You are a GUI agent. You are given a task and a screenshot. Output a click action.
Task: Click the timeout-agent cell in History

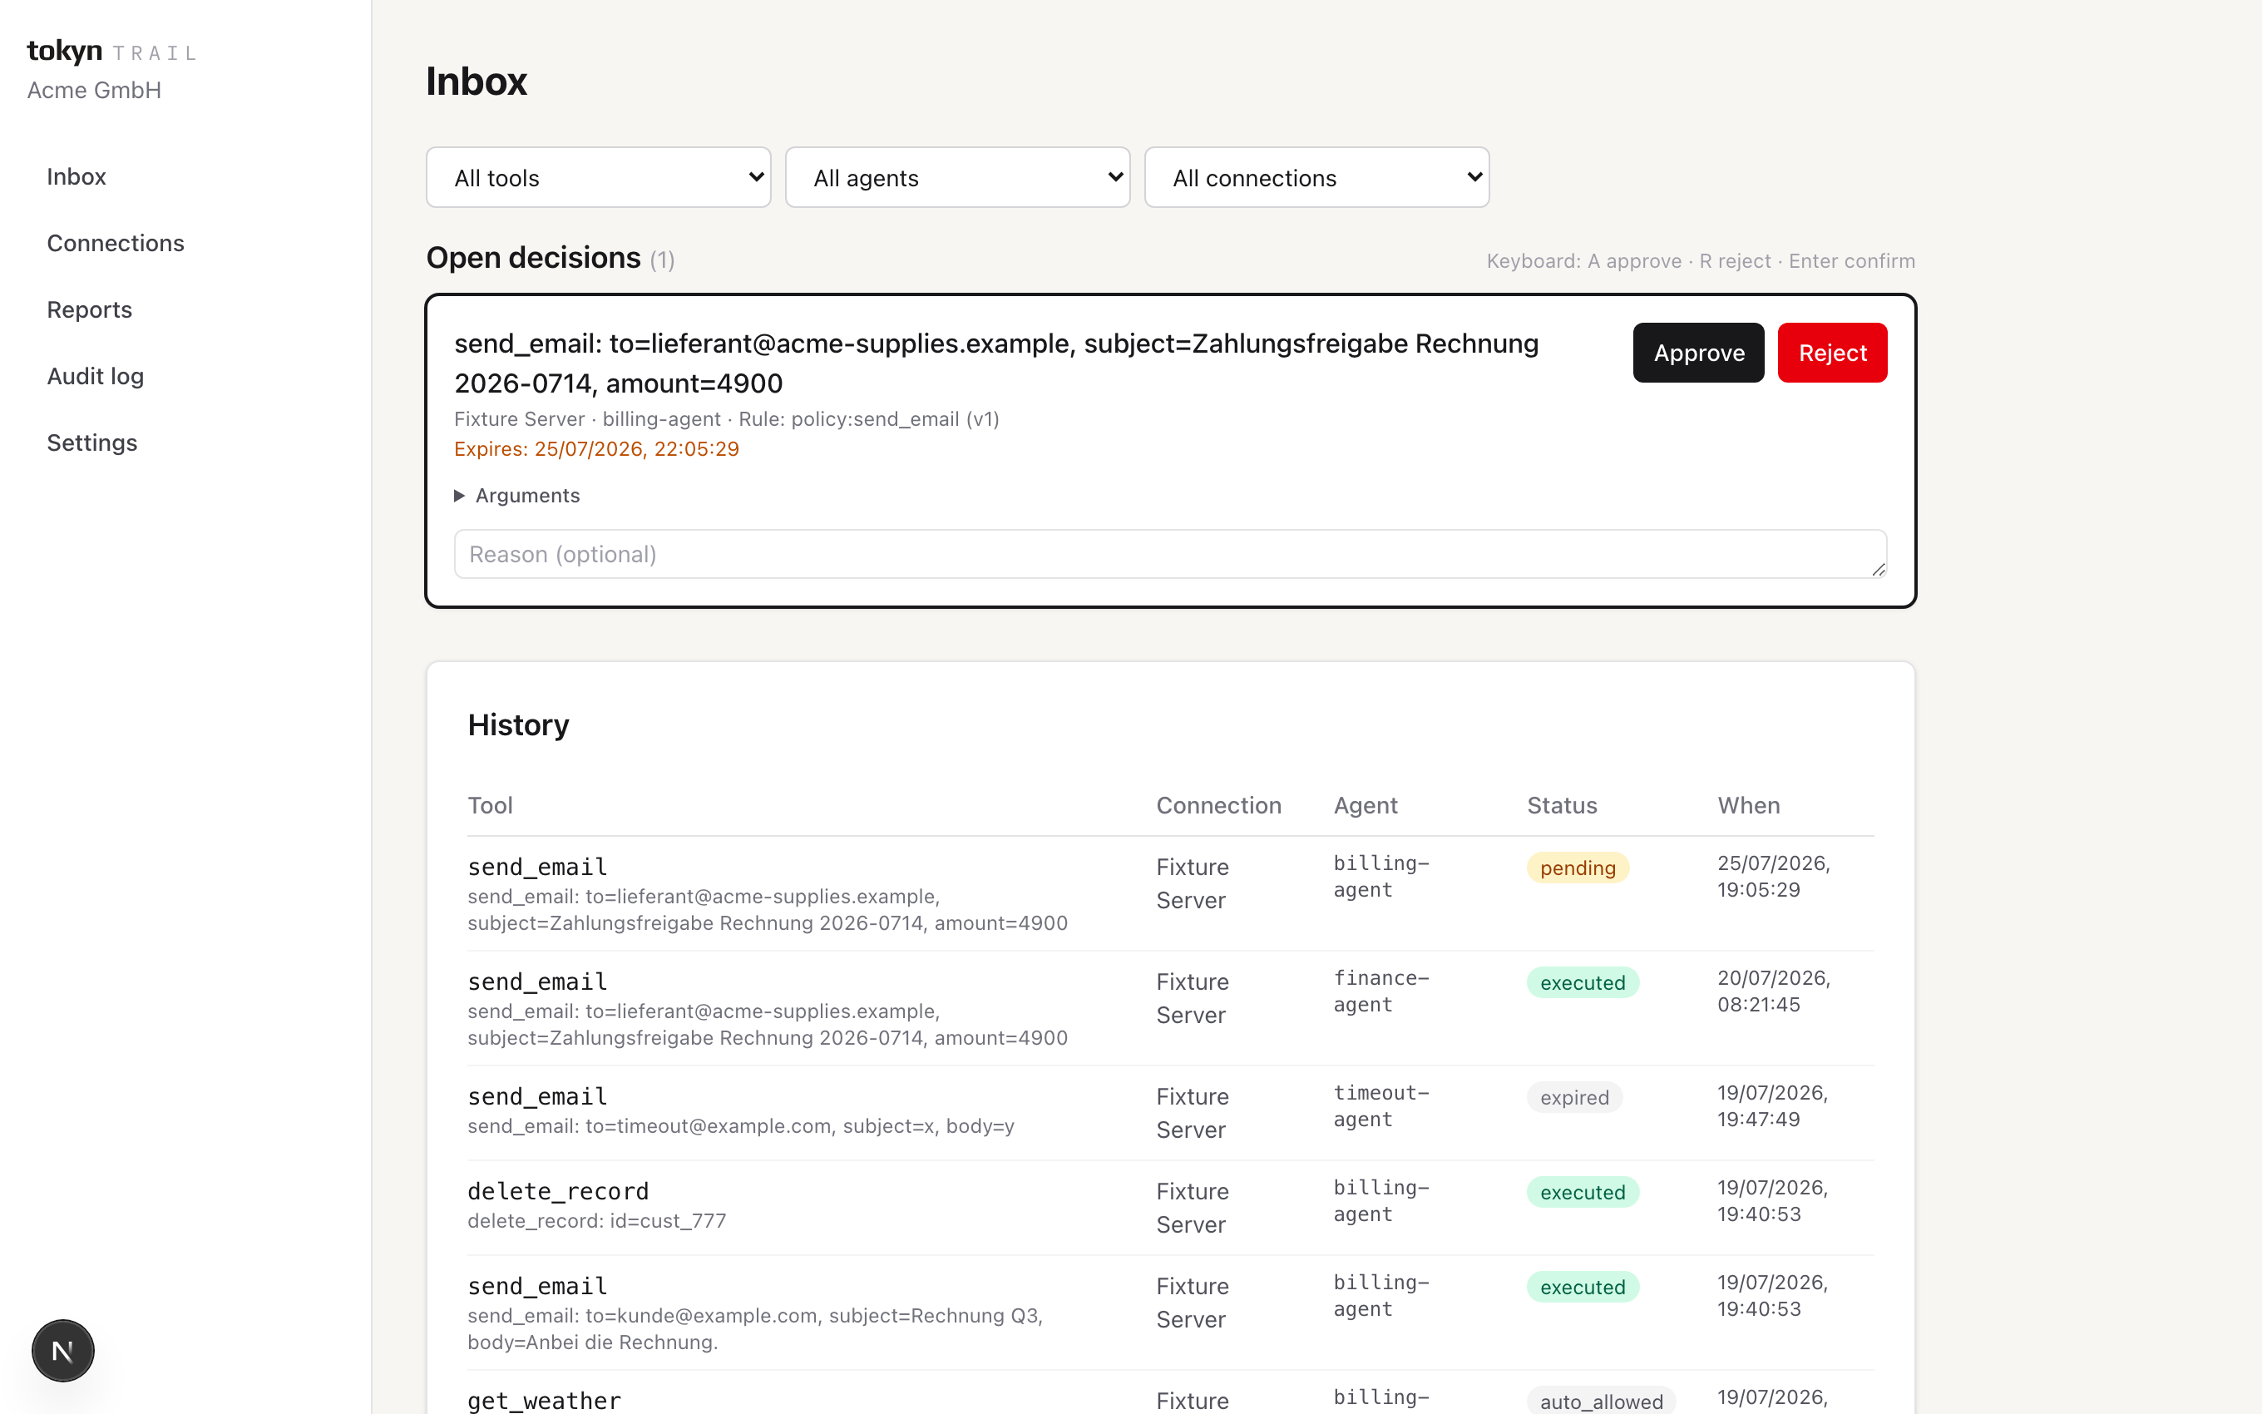click(x=1381, y=1106)
